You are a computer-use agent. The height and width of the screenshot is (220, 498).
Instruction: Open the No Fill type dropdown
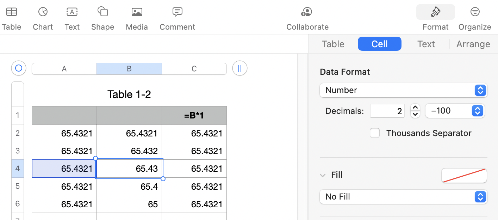click(x=403, y=197)
